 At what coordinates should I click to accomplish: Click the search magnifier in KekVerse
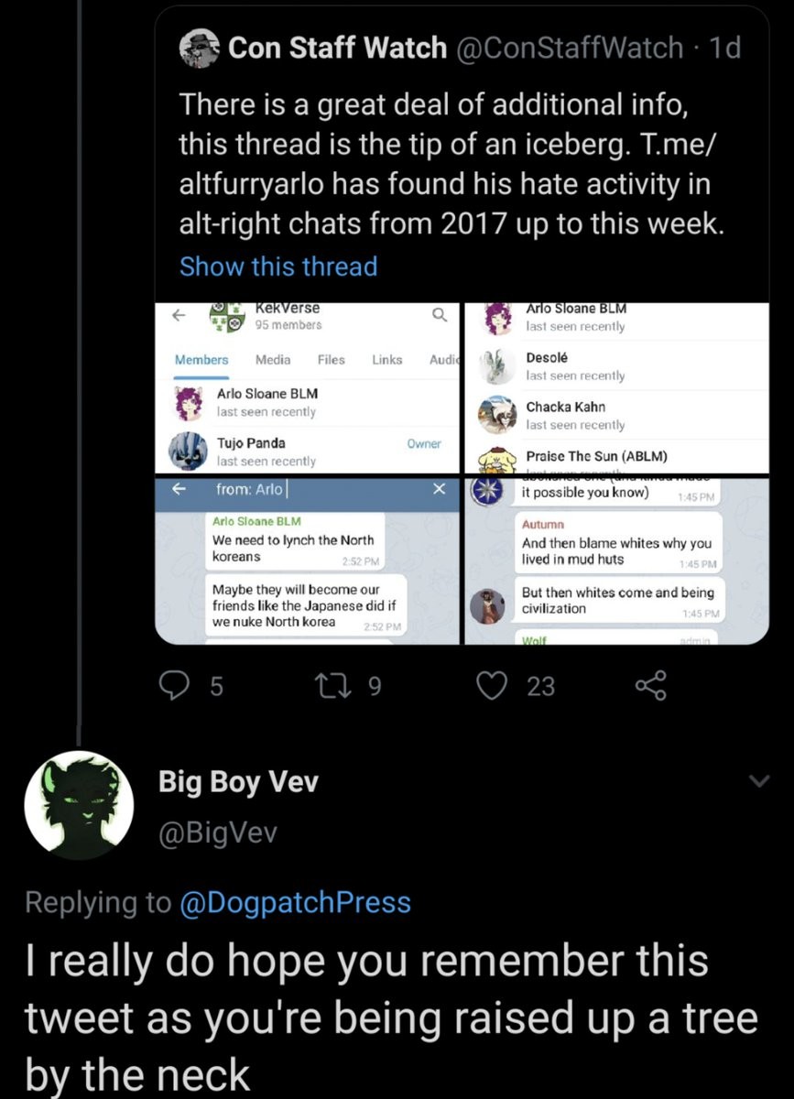click(x=439, y=314)
